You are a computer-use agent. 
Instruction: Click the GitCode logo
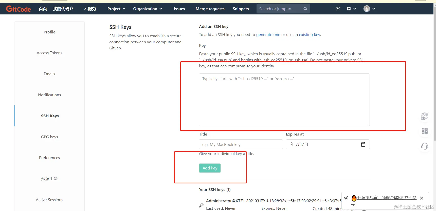pyautogui.click(x=18, y=9)
